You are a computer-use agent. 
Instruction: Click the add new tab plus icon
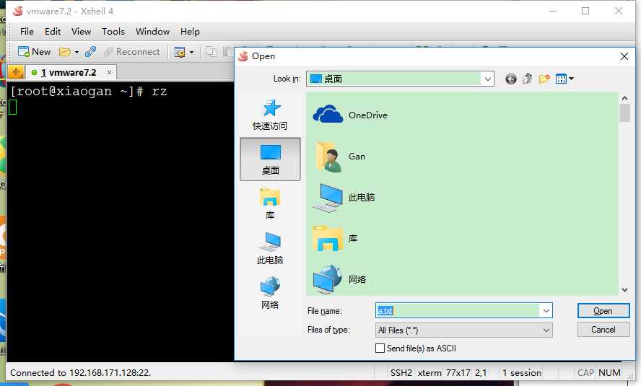point(16,73)
